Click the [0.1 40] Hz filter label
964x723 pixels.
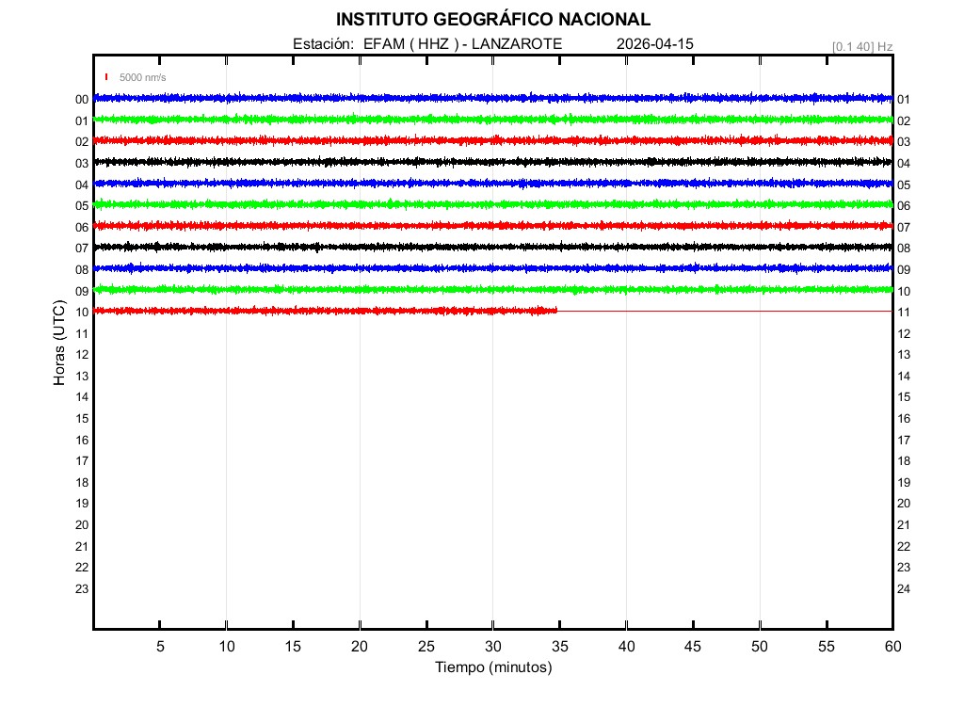click(861, 46)
